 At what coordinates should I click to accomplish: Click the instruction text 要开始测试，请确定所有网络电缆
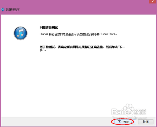(82, 48)
